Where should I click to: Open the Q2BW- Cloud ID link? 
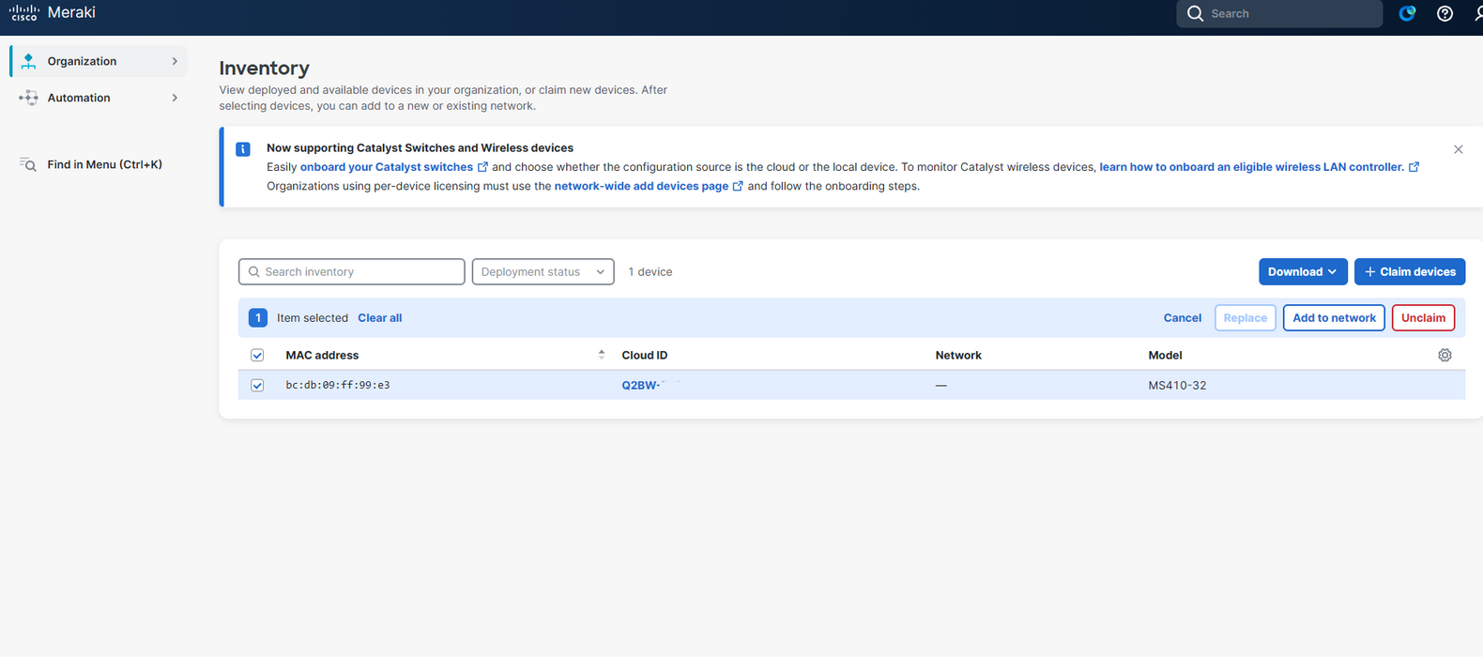coord(640,386)
